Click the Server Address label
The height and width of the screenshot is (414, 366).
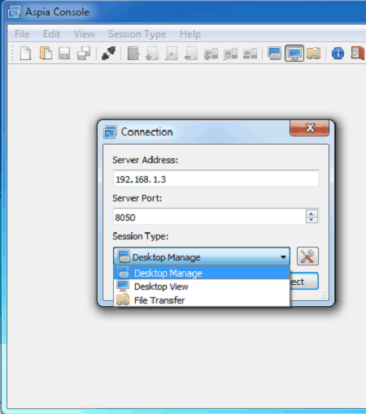coord(146,160)
